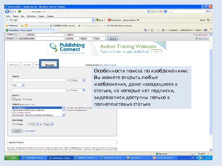
Task: Open the View (Вид) menu
Action: tap(23, 16)
